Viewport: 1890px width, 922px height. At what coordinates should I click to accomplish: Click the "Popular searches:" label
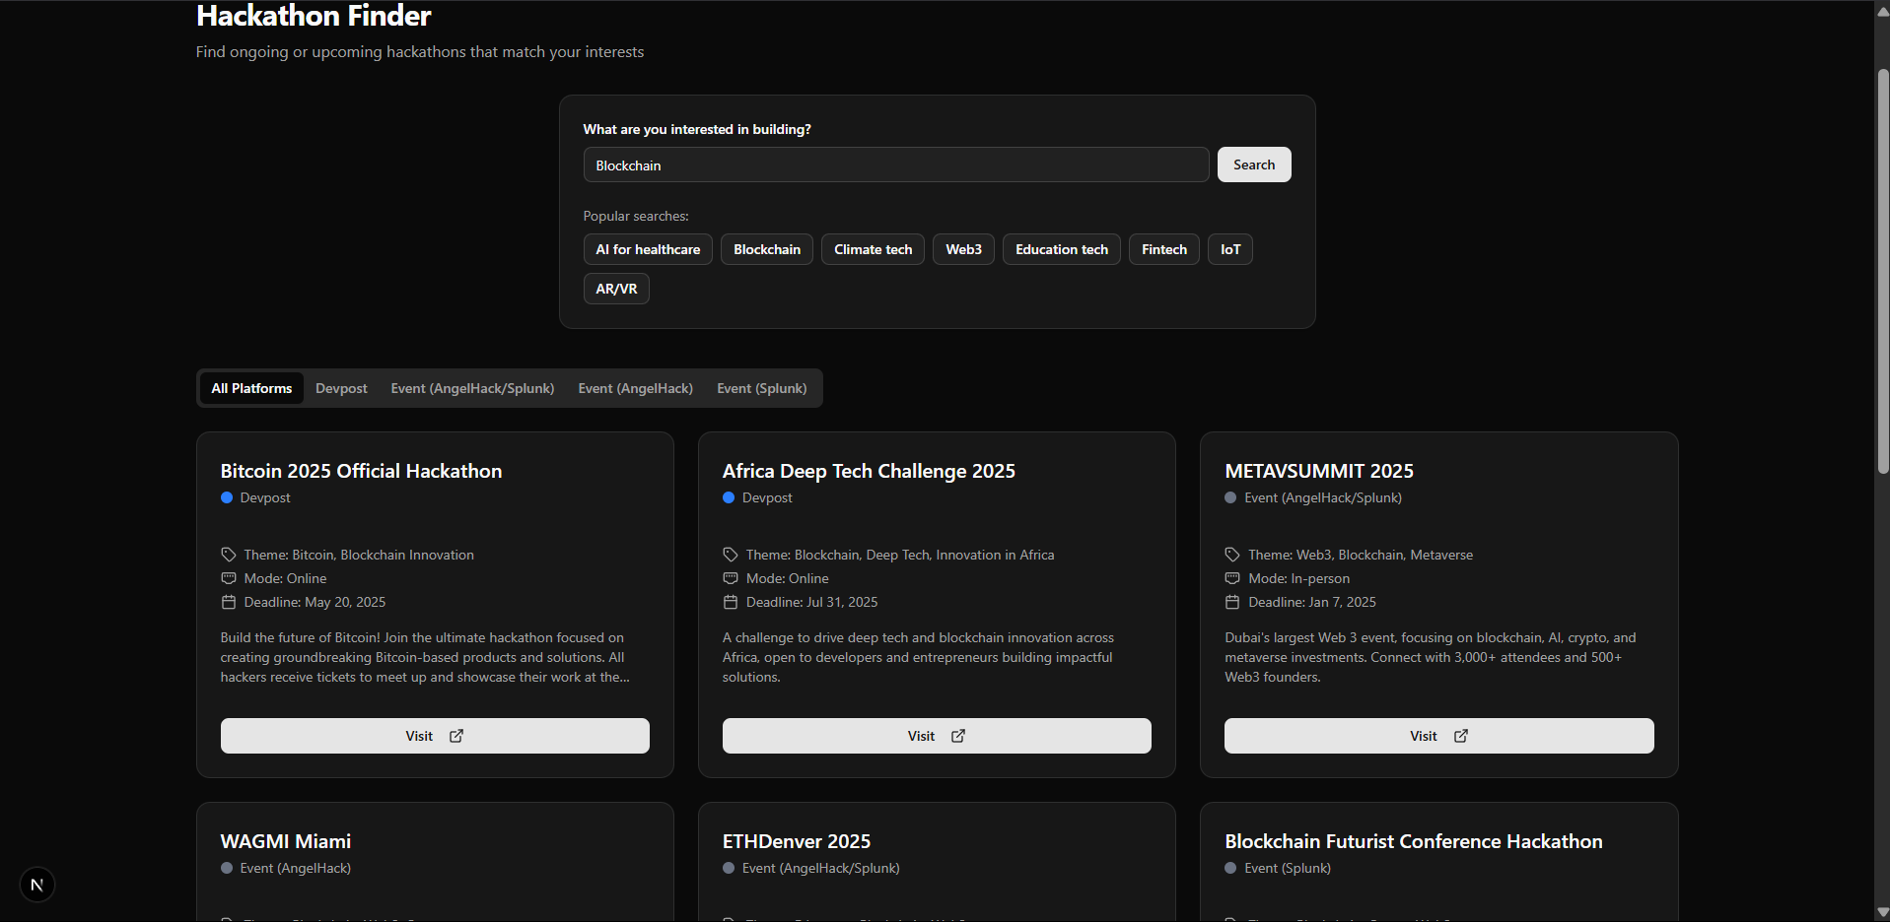pyautogui.click(x=636, y=216)
